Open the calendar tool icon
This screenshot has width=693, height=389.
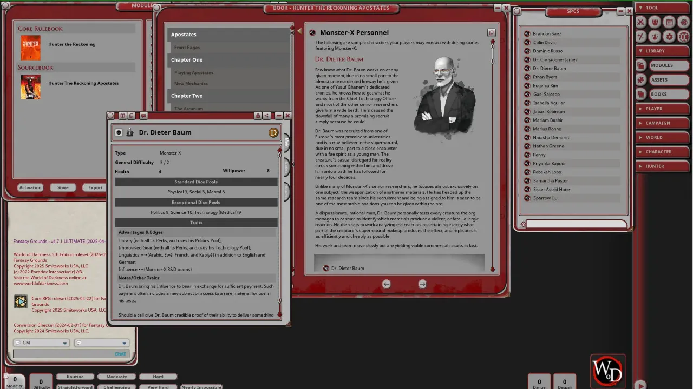click(670, 22)
